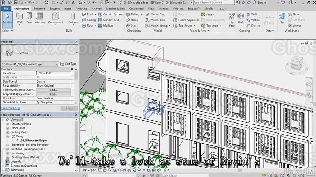Select the Door tool
Viewport: 316px width, 177px height.
pos(29,19)
